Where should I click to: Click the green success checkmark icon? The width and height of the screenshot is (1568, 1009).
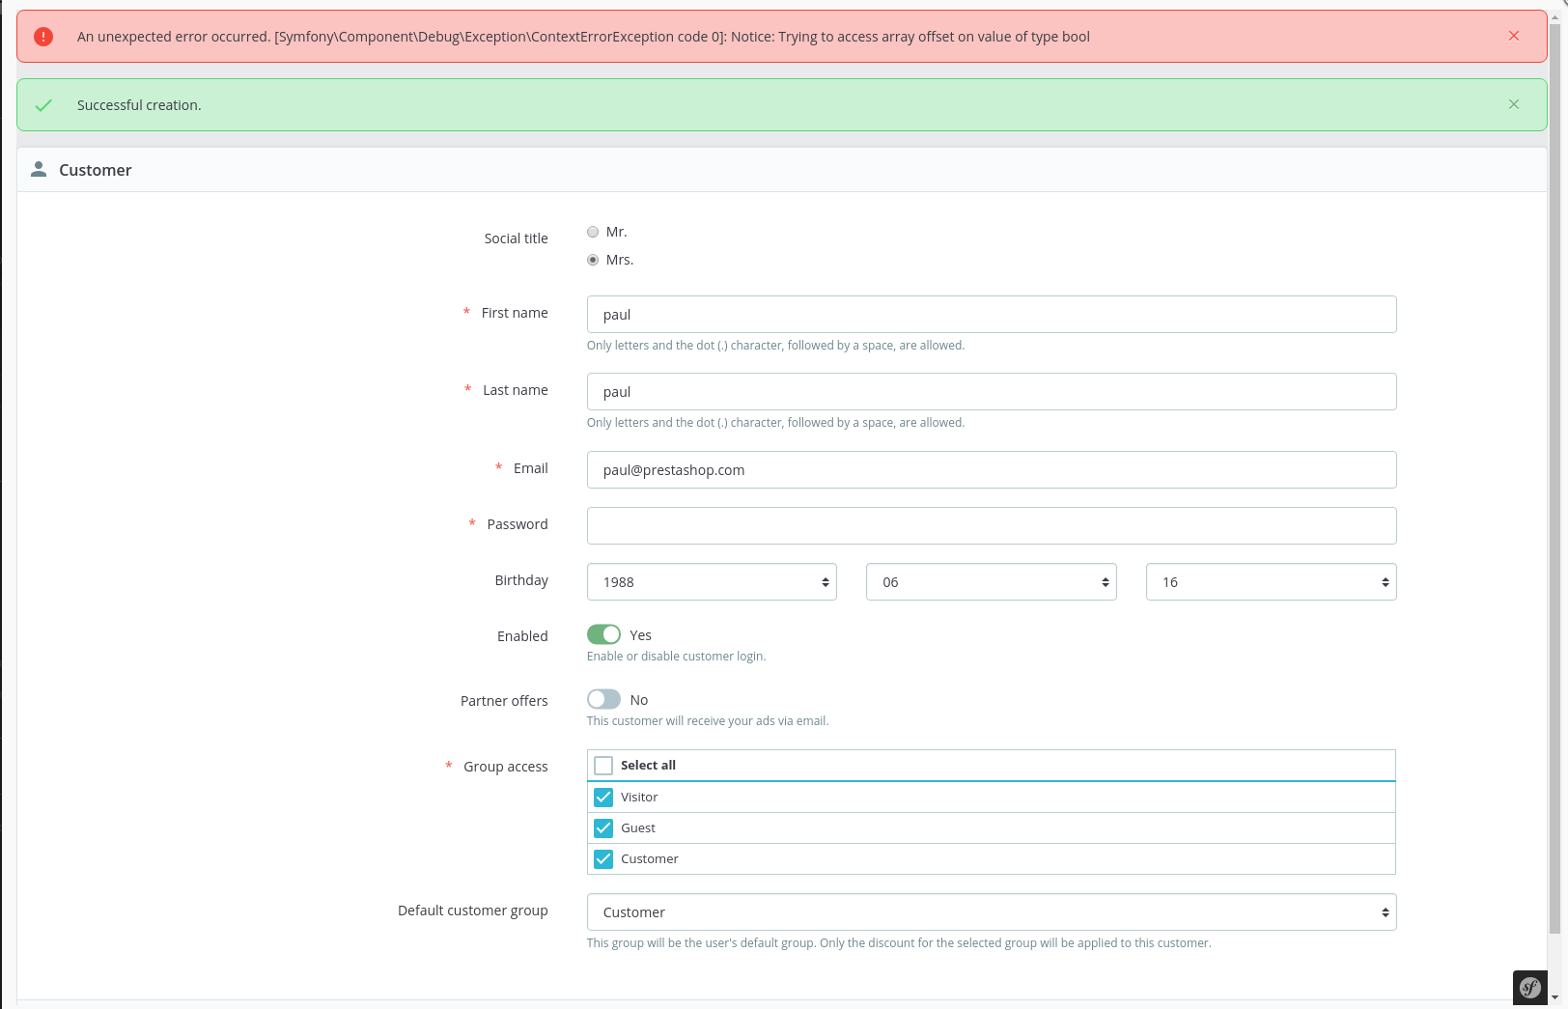43,104
